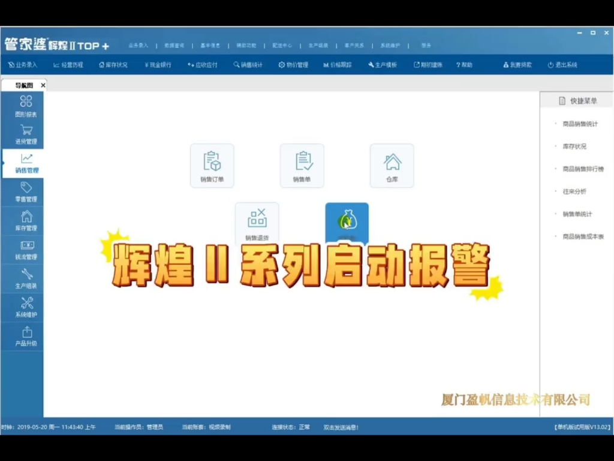Minimize the 管家婆 application window

[x=580, y=33]
